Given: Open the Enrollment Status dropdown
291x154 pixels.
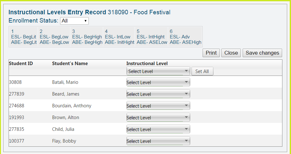Looking at the screenshot, I should click(74, 21).
